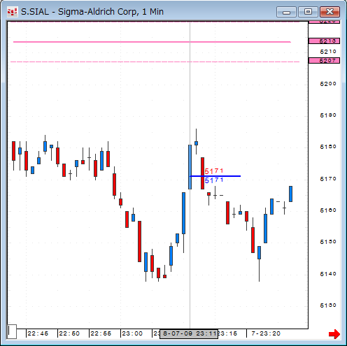Click the red 5171 price text
Image resolution: width=347 pixels, height=346 pixels.
click(214, 171)
